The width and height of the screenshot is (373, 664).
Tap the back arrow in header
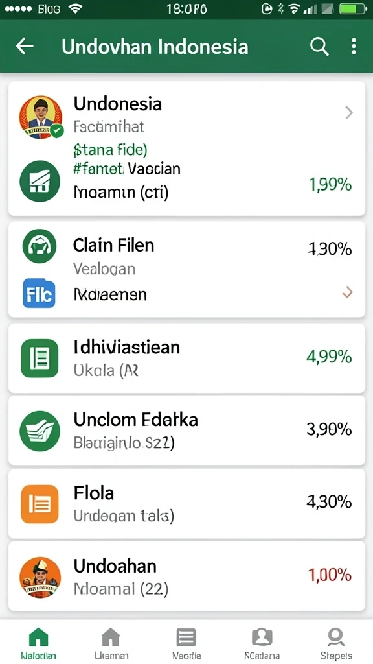[x=25, y=46]
